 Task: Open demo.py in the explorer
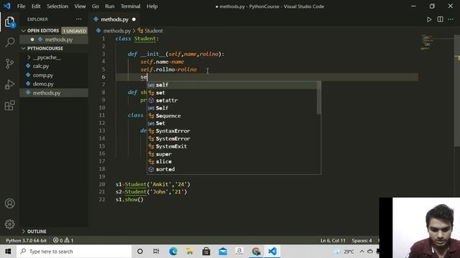point(43,84)
